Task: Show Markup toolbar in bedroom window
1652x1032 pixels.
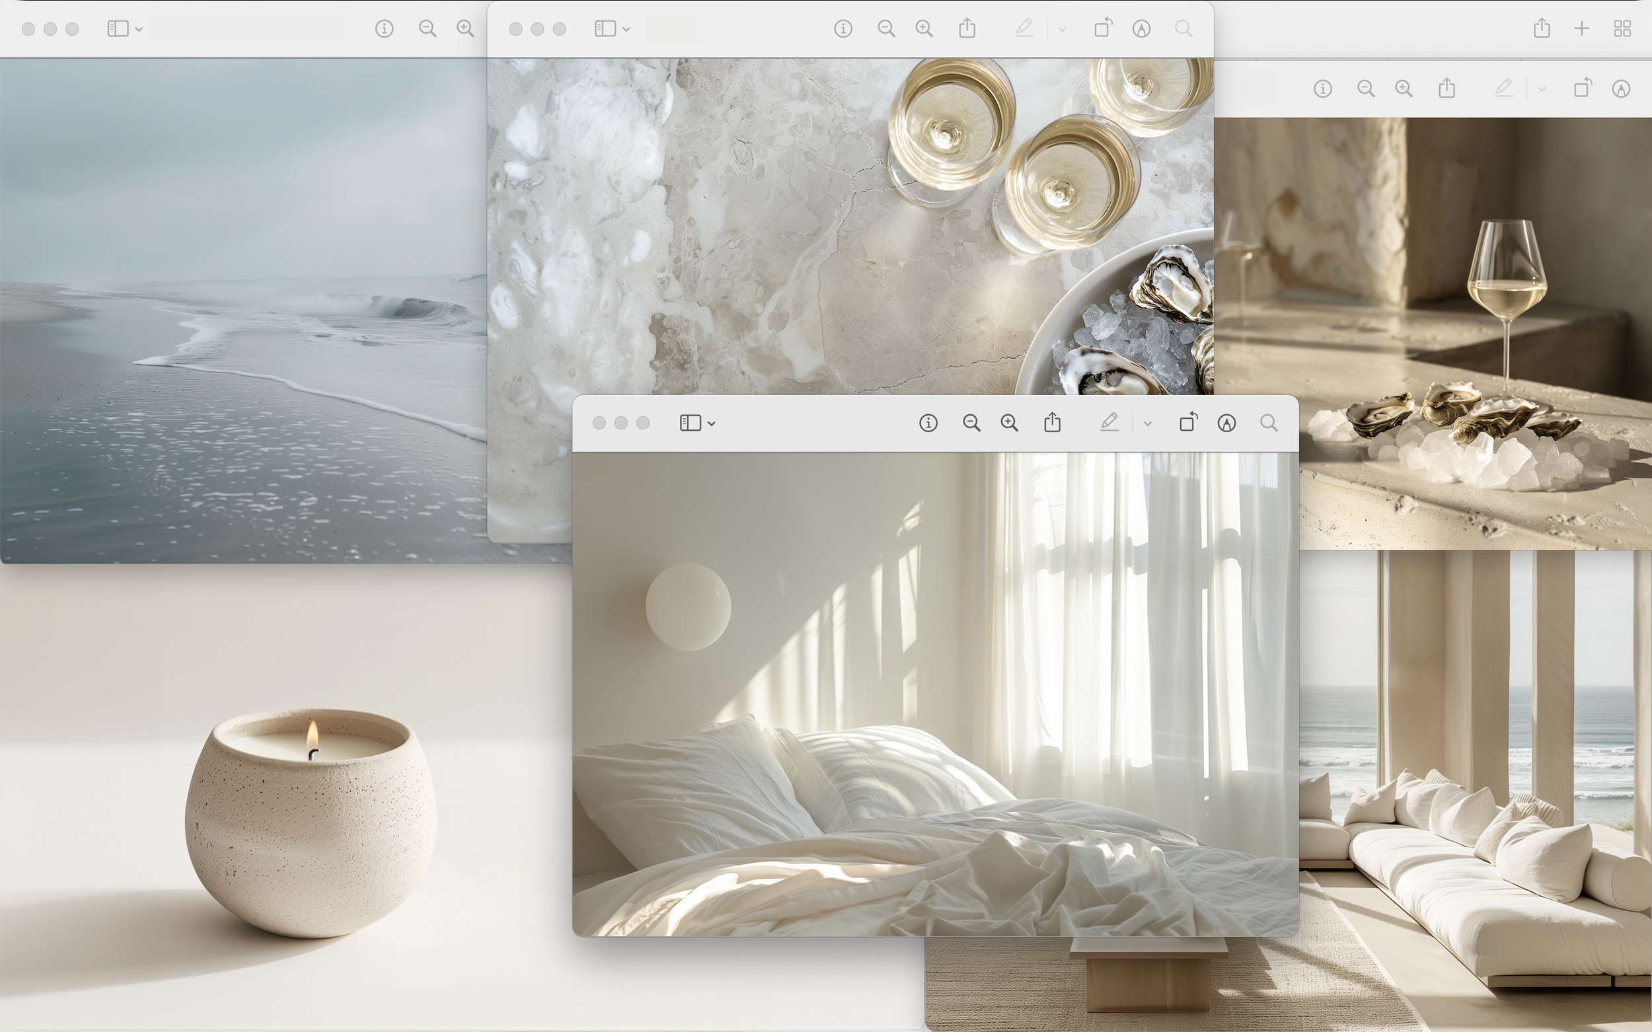Action: pos(1226,424)
